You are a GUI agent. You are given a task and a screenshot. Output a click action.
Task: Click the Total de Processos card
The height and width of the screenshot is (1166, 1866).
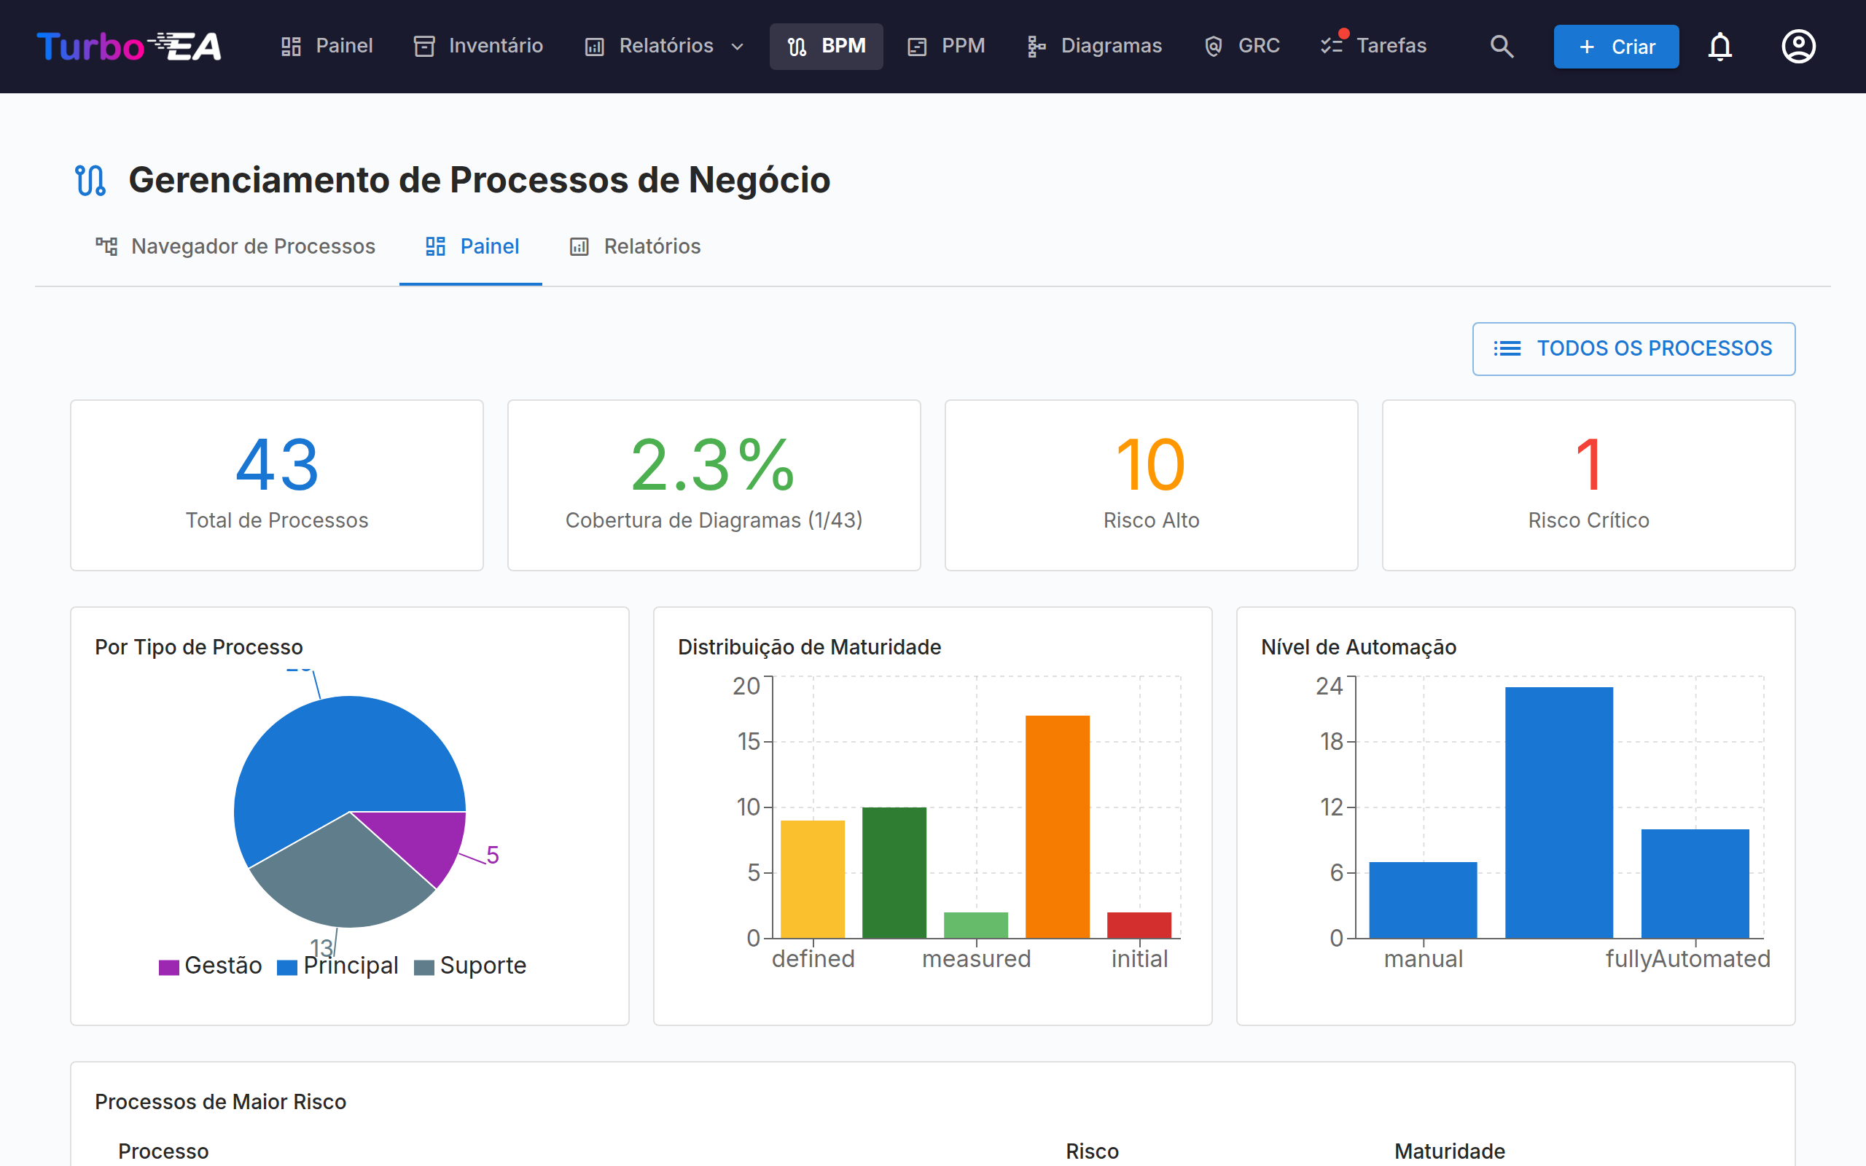coord(277,485)
